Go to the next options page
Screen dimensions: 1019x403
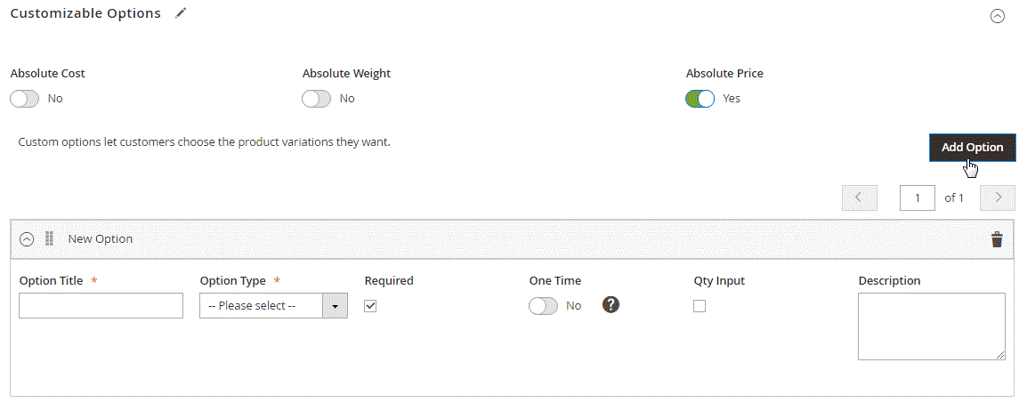[x=998, y=197]
